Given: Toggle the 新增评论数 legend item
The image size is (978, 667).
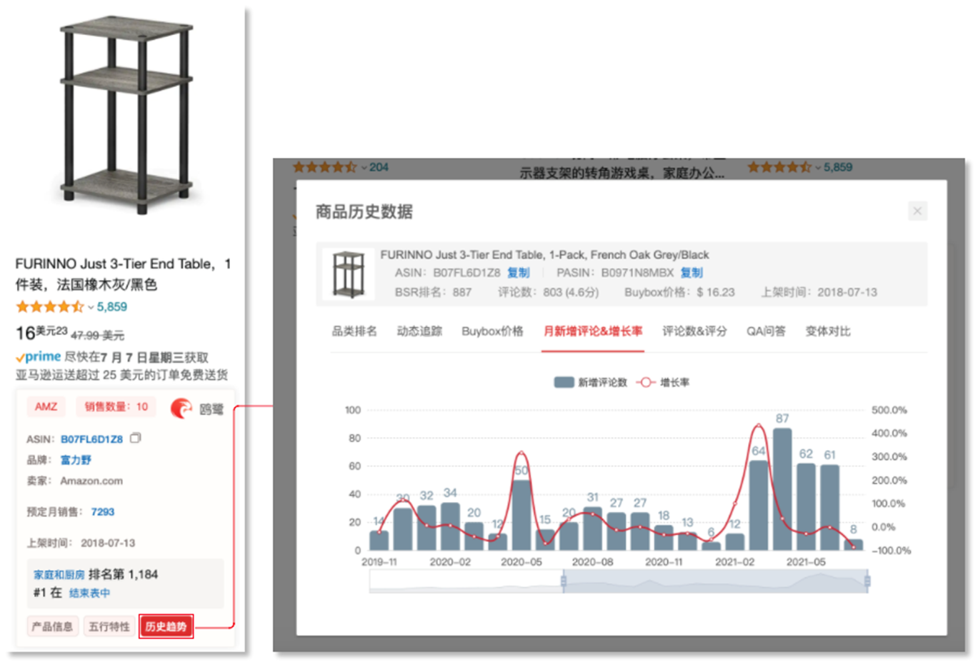Looking at the screenshot, I should coord(590,382).
